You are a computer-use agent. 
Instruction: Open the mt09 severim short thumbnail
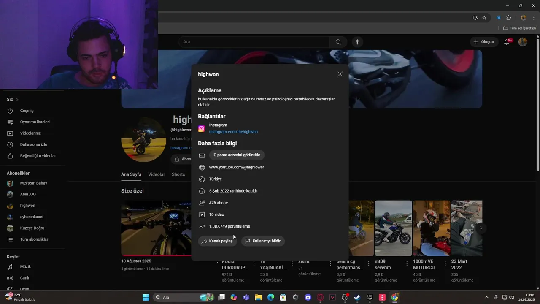coord(393,228)
